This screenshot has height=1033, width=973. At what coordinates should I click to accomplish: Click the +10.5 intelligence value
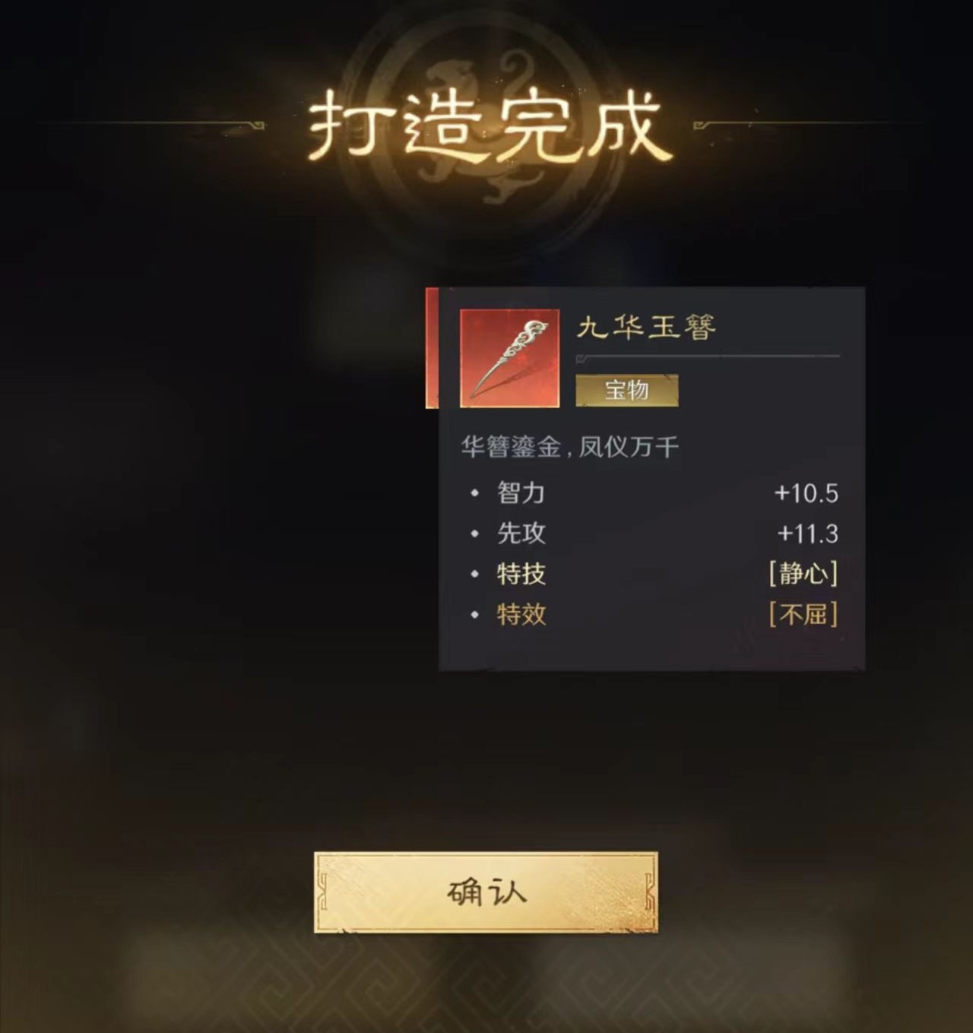tap(806, 493)
